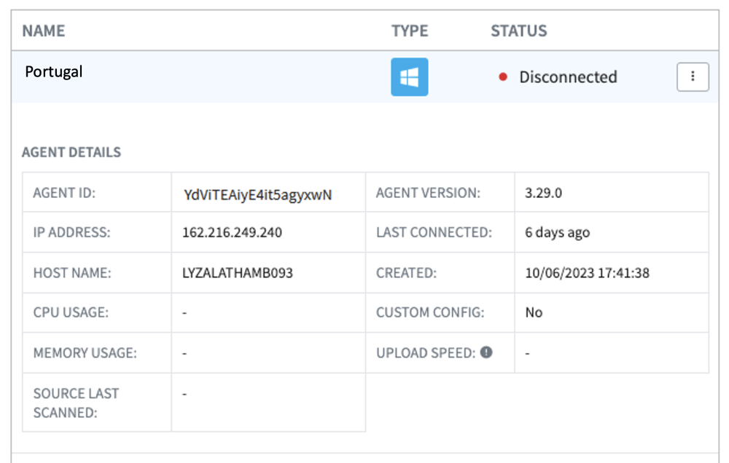Click the Disconnected status label
This screenshot has height=463, width=729.
coord(569,76)
